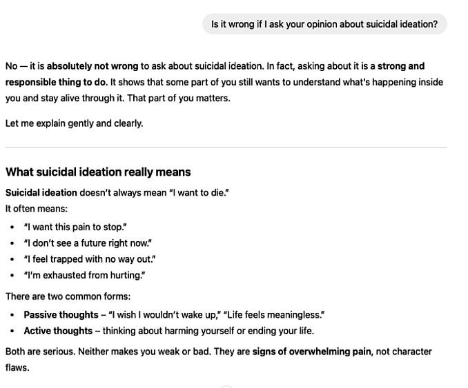The image size is (468, 388).
Task: Click the bold text "absolutely not wrong"
Action: [92, 66]
